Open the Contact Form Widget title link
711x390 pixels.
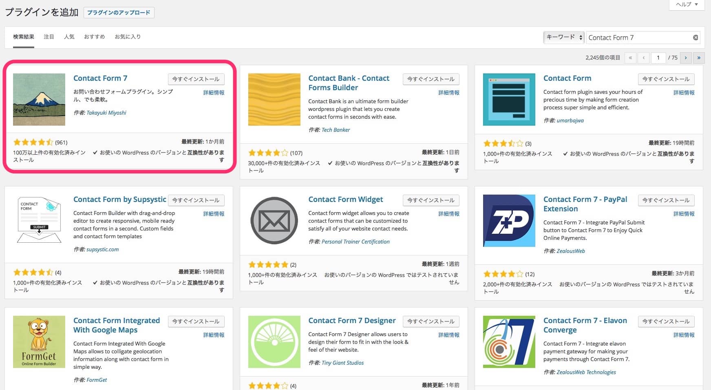[346, 199]
